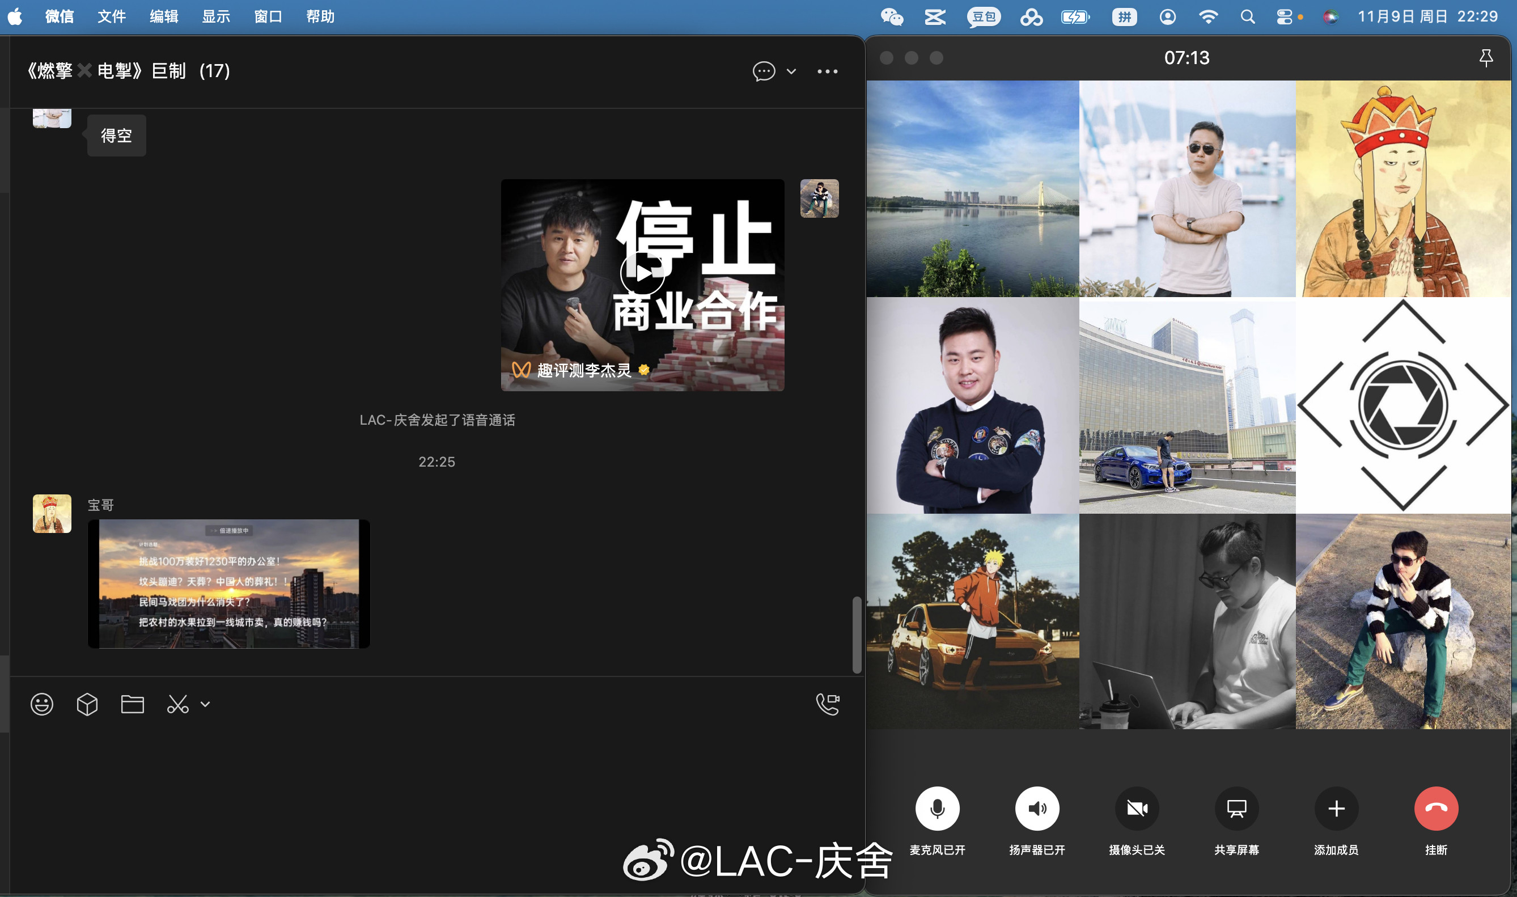The width and height of the screenshot is (1517, 897).
Task: Open the file folder attachment icon
Action: [x=132, y=704]
